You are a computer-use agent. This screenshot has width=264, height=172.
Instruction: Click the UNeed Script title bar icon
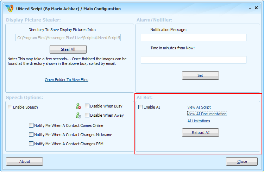point(9,8)
